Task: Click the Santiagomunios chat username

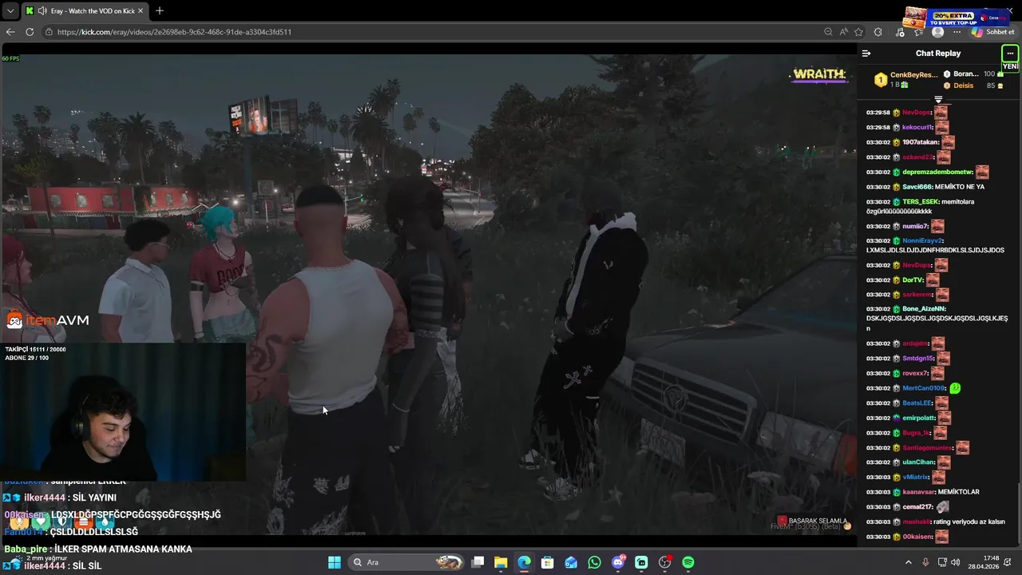Action: pyautogui.click(x=928, y=448)
